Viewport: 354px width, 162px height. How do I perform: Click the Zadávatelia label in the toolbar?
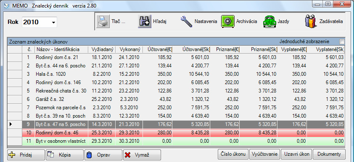pos(331,22)
